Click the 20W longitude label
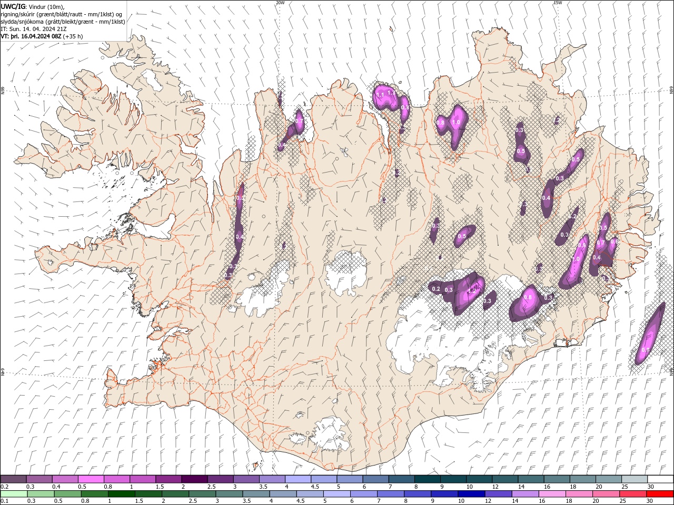Image resolution: width=674 pixels, height=505 pixels. click(x=280, y=3)
